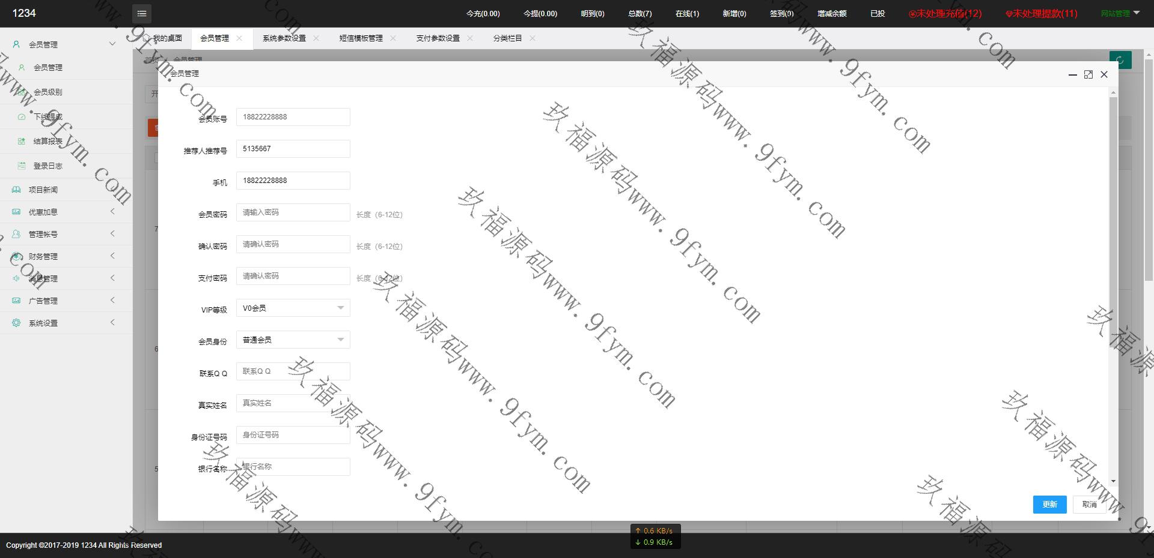Click the blue 更新 button
The height and width of the screenshot is (558, 1154).
click(1049, 505)
